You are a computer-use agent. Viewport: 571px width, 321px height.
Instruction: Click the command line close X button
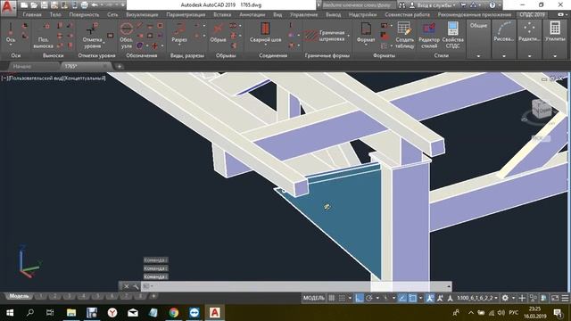click(127, 286)
